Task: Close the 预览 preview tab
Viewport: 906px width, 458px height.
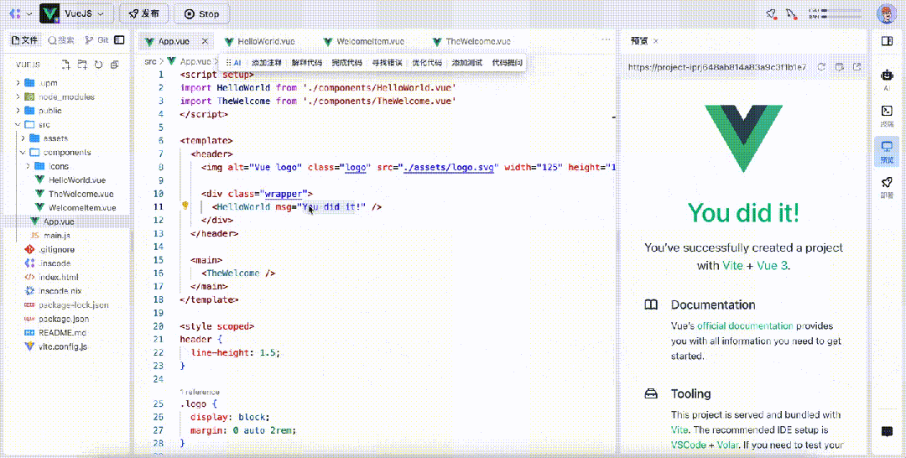Action: pos(655,41)
